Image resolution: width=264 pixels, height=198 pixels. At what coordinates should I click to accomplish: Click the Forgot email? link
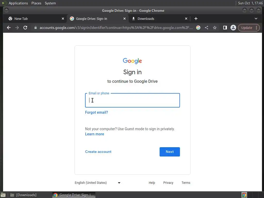pos(96,112)
